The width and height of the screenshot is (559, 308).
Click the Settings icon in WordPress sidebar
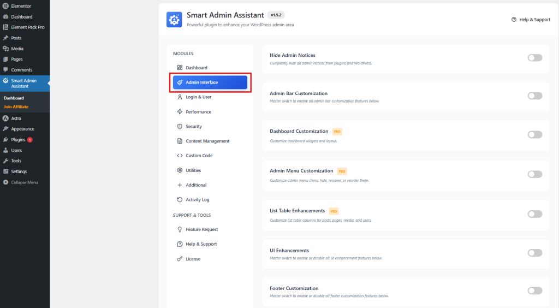pyautogui.click(x=5, y=171)
